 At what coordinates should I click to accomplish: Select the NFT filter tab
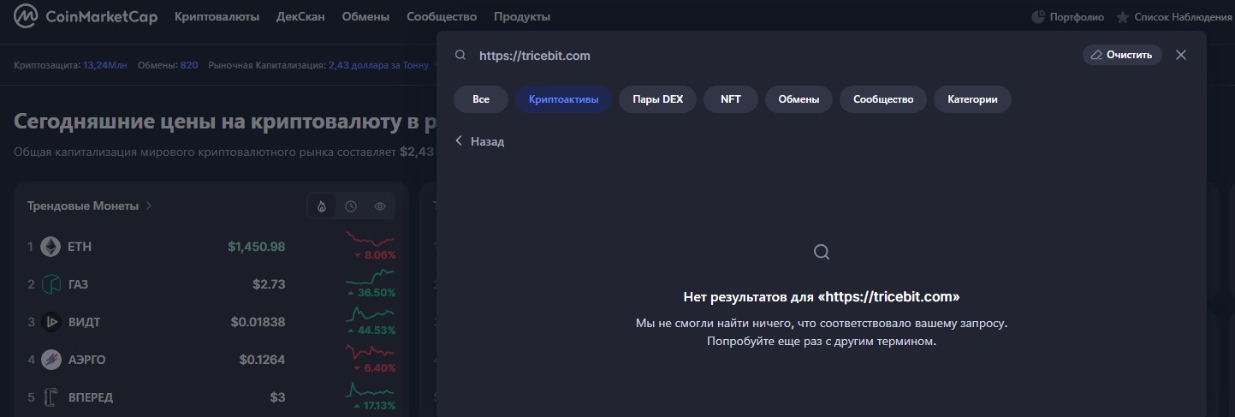(731, 99)
